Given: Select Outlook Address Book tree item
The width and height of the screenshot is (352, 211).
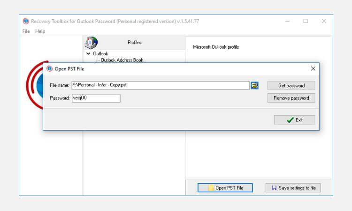Looking at the screenshot, I should point(122,60).
